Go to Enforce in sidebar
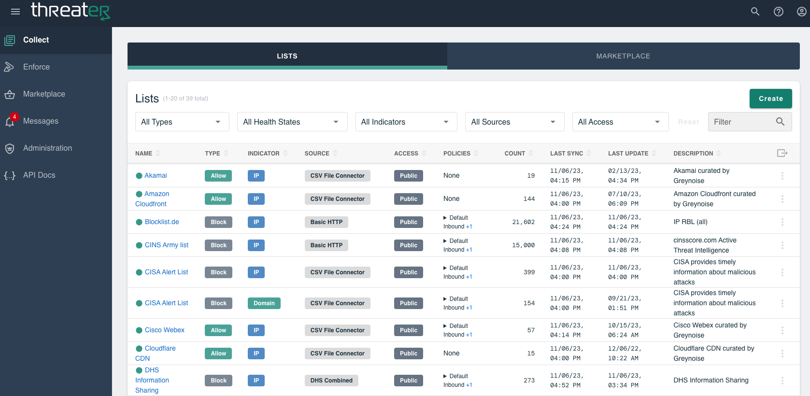 click(x=56, y=67)
